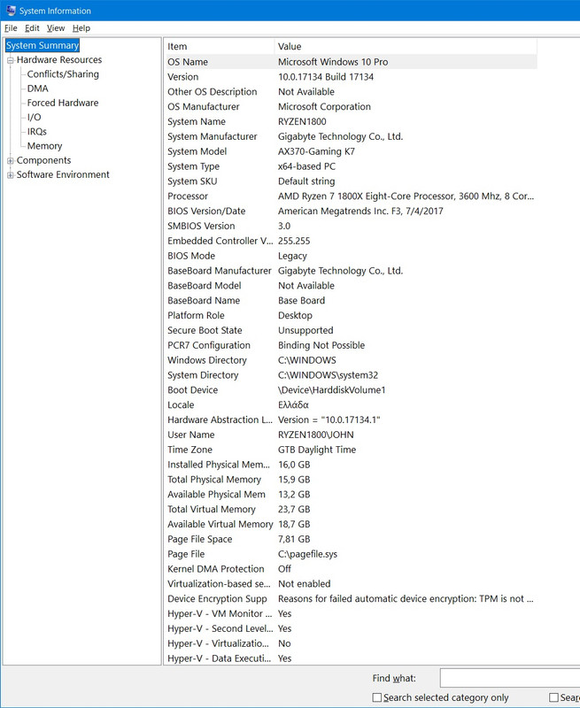Select the SMBIOS Version row
The height and width of the screenshot is (708, 580).
pos(352,226)
